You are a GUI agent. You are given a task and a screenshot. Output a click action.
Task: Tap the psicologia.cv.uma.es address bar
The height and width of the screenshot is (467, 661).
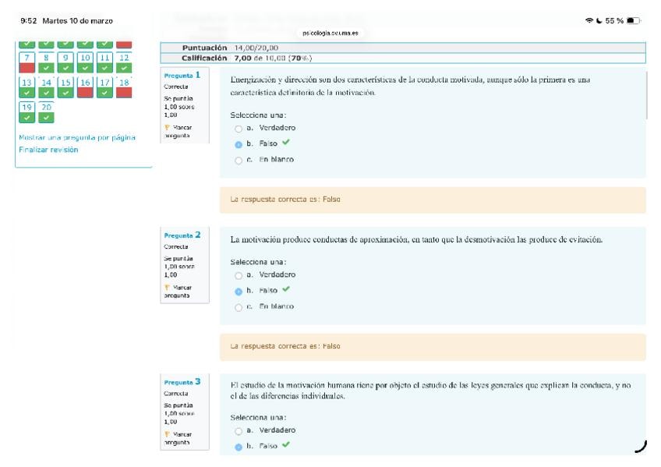(330, 33)
